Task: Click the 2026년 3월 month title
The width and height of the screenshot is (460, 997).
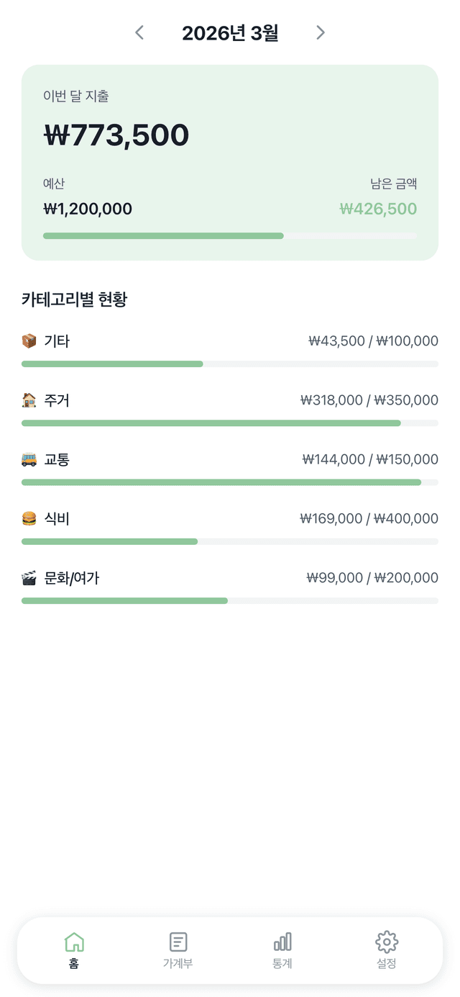Action: (229, 32)
